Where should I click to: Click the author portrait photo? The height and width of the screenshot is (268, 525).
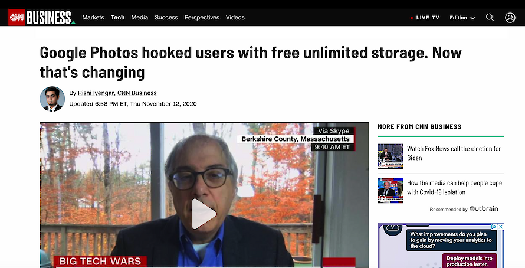(52, 99)
